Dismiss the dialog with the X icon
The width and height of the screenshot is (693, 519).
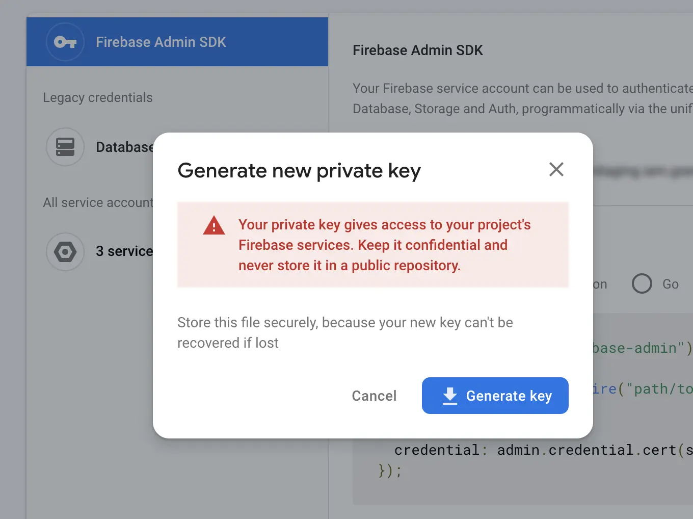[556, 169]
